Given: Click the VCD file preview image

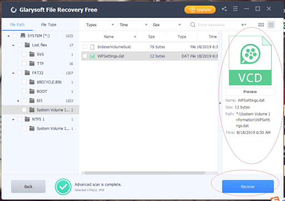Looking at the screenshot, I should [x=250, y=61].
